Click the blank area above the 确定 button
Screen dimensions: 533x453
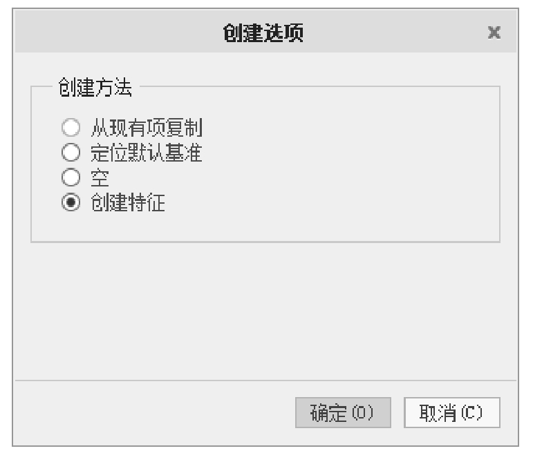(x=343, y=311)
